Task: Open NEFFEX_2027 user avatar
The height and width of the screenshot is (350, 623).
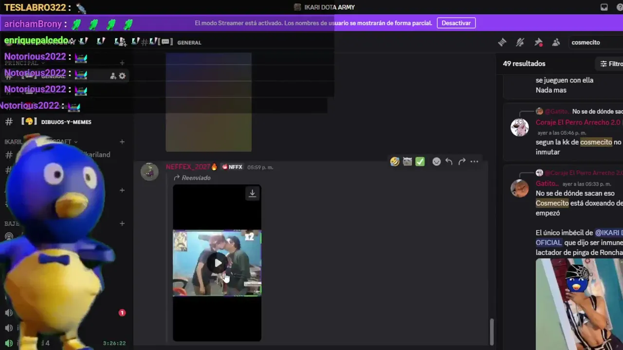Action: pos(149,172)
